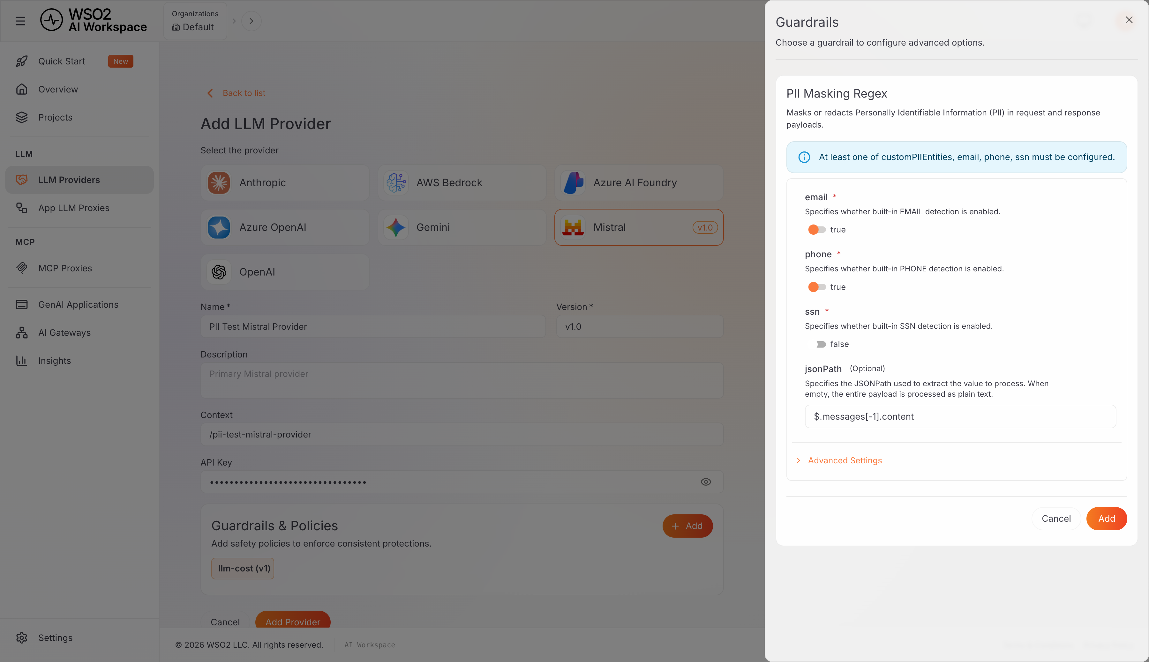Click the Back to list link
Viewport: 1149px width, 662px height.
coord(244,93)
